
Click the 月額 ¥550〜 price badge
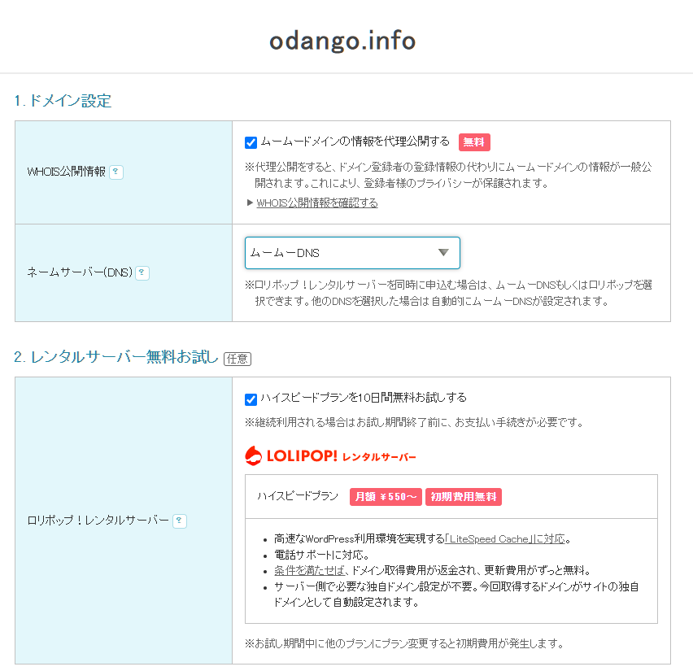coord(386,497)
